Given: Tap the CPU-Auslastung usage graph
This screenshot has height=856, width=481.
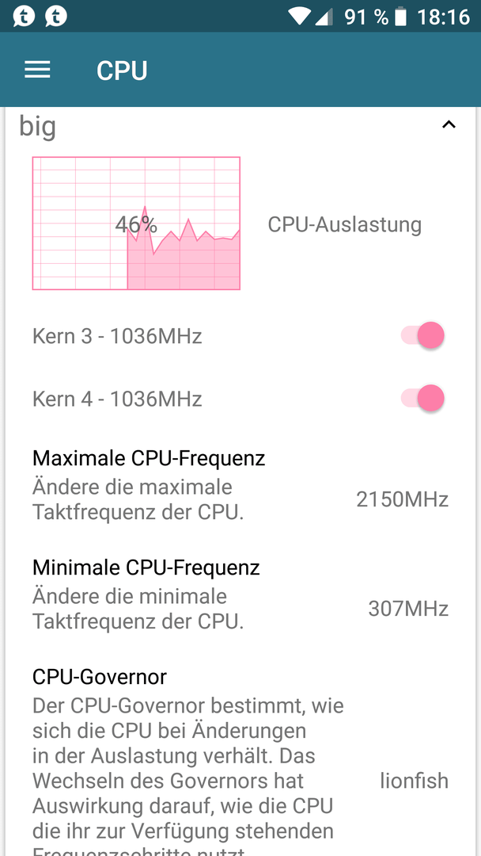Looking at the screenshot, I should pyautogui.click(x=136, y=224).
